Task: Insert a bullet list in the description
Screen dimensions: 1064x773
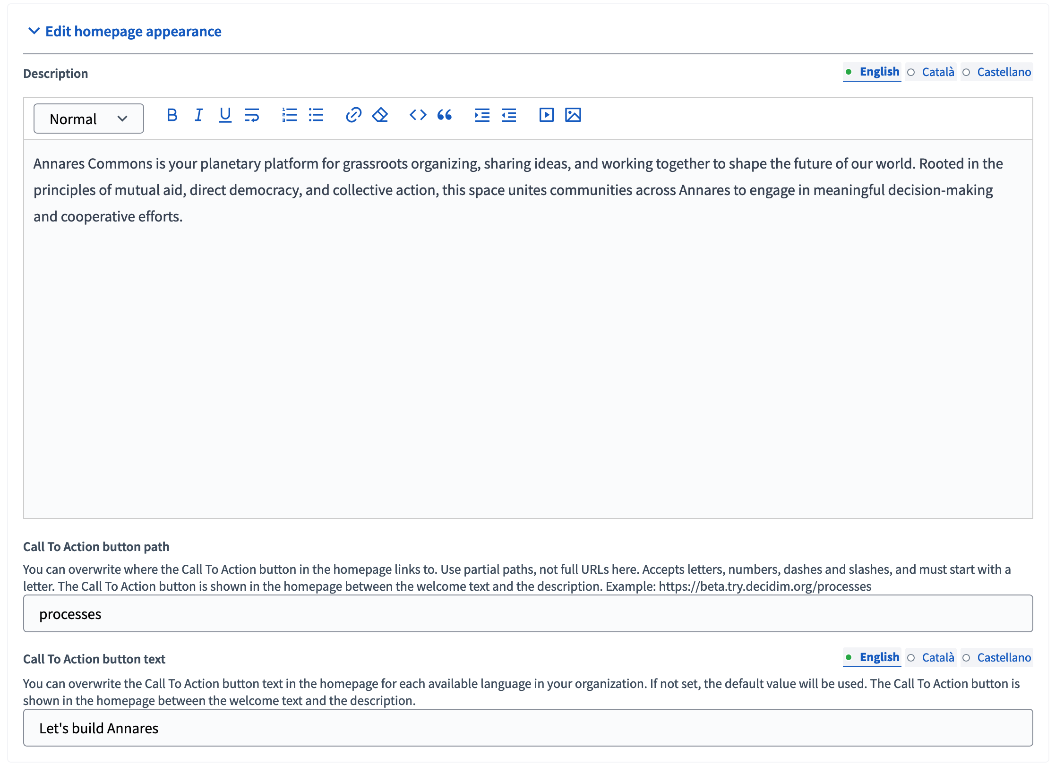Action: 316,115
